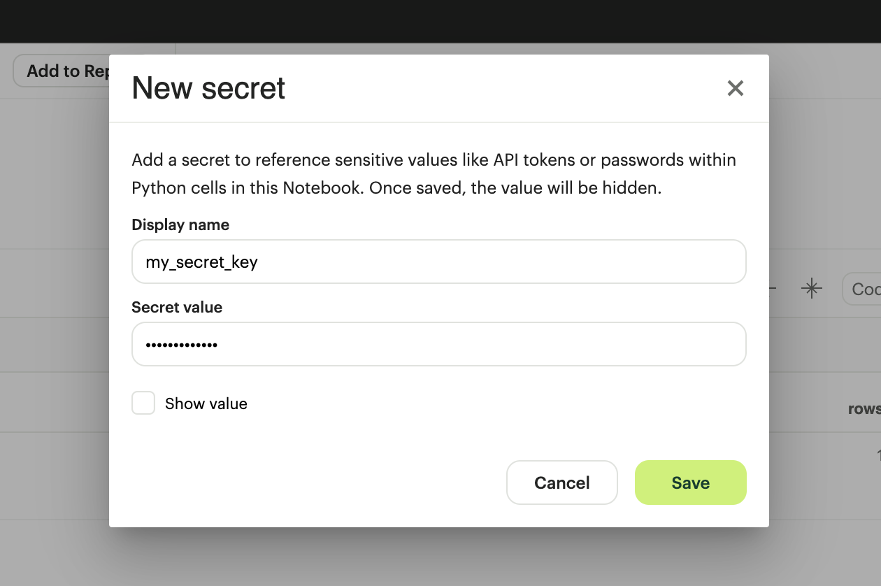The width and height of the screenshot is (881, 586).
Task: Click the dash icon left of the sparkle
Action: [x=773, y=288]
